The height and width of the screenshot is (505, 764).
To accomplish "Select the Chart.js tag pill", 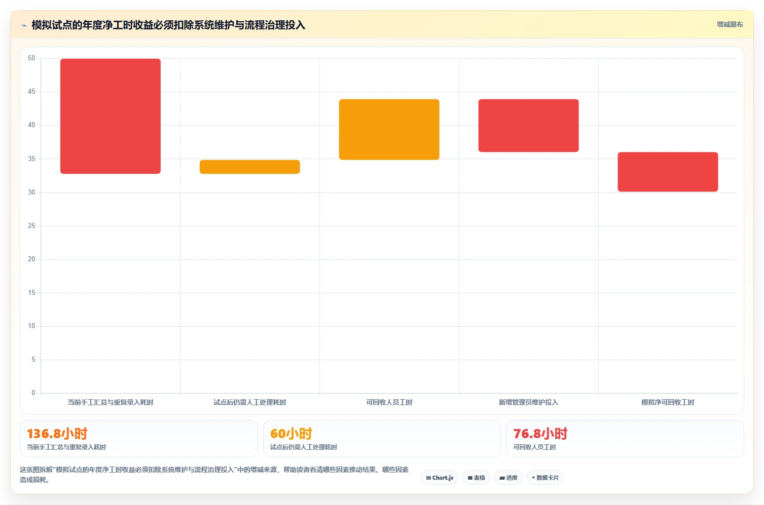I will [x=440, y=478].
